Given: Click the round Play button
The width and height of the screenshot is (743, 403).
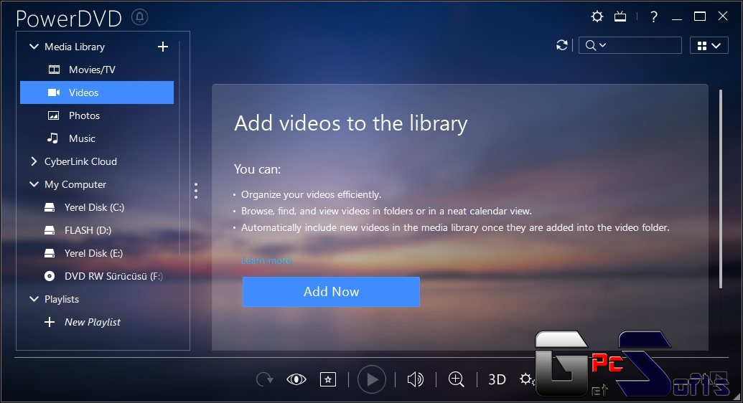Looking at the screenshot, I should coord(372,379).
